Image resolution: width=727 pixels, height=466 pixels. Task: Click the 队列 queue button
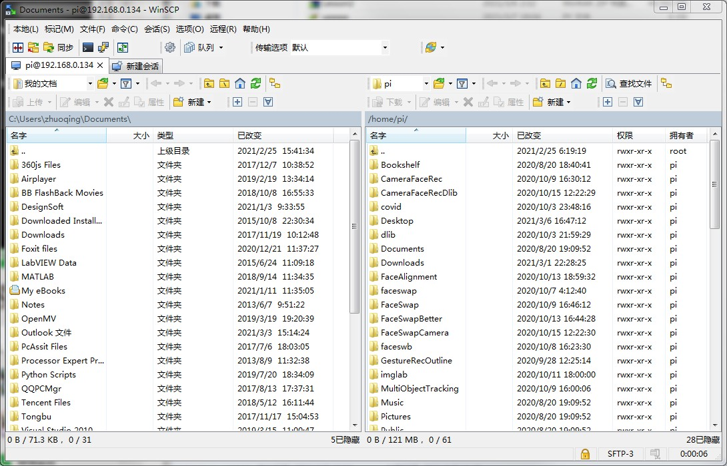[x=199, y=47]
